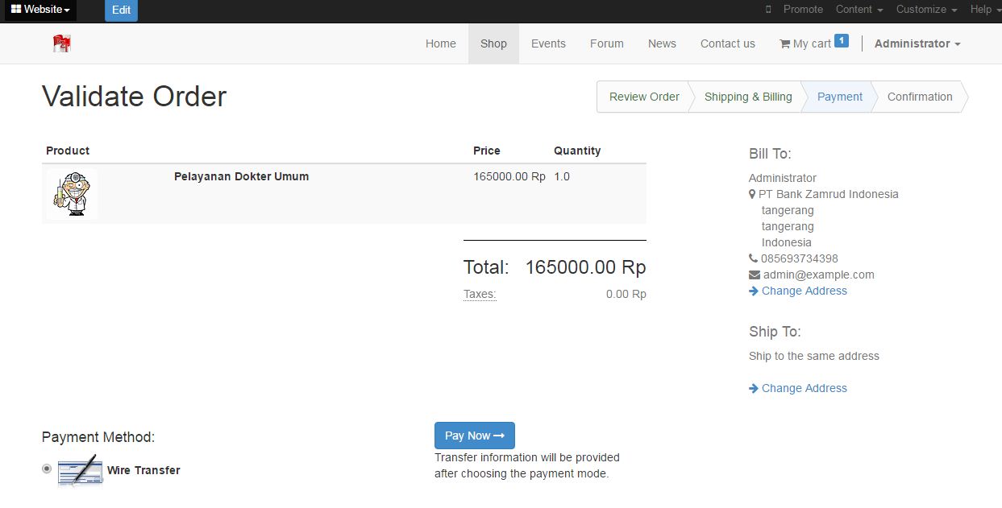The image size is (1002, 508).
Task: Click the email envelope icon in billing
Action: [755, 275]
